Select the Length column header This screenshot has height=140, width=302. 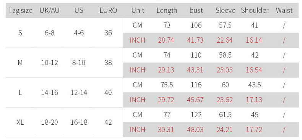tap(167, 10)
